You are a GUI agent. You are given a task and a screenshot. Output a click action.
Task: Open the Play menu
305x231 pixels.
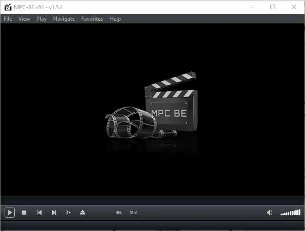42,19
